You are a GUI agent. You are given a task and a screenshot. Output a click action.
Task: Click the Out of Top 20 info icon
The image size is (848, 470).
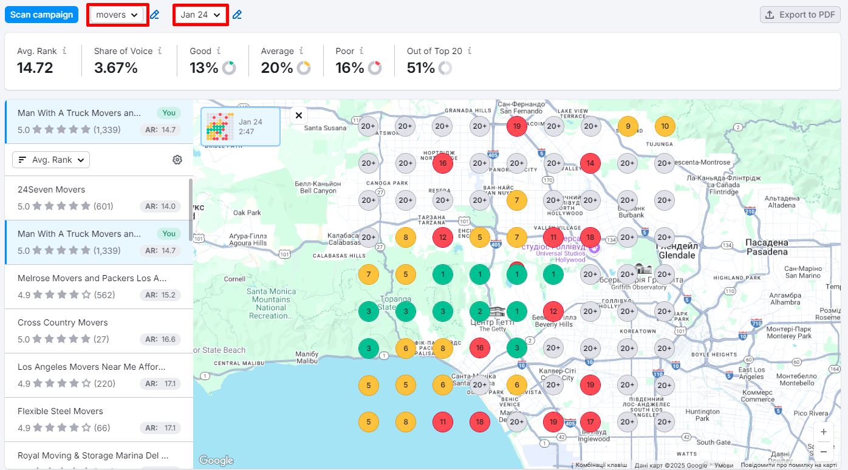click(470, 51)
